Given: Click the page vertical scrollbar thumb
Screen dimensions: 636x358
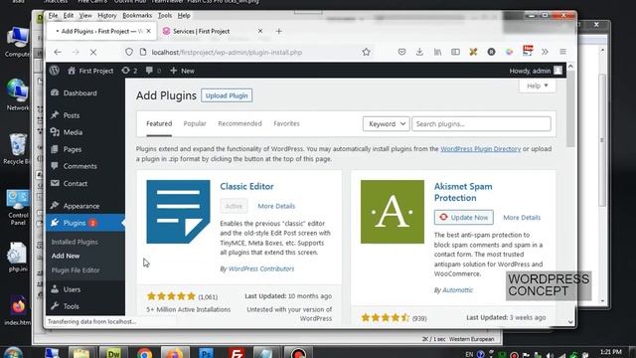Looking at the screenshot, I should pos(570,108).
